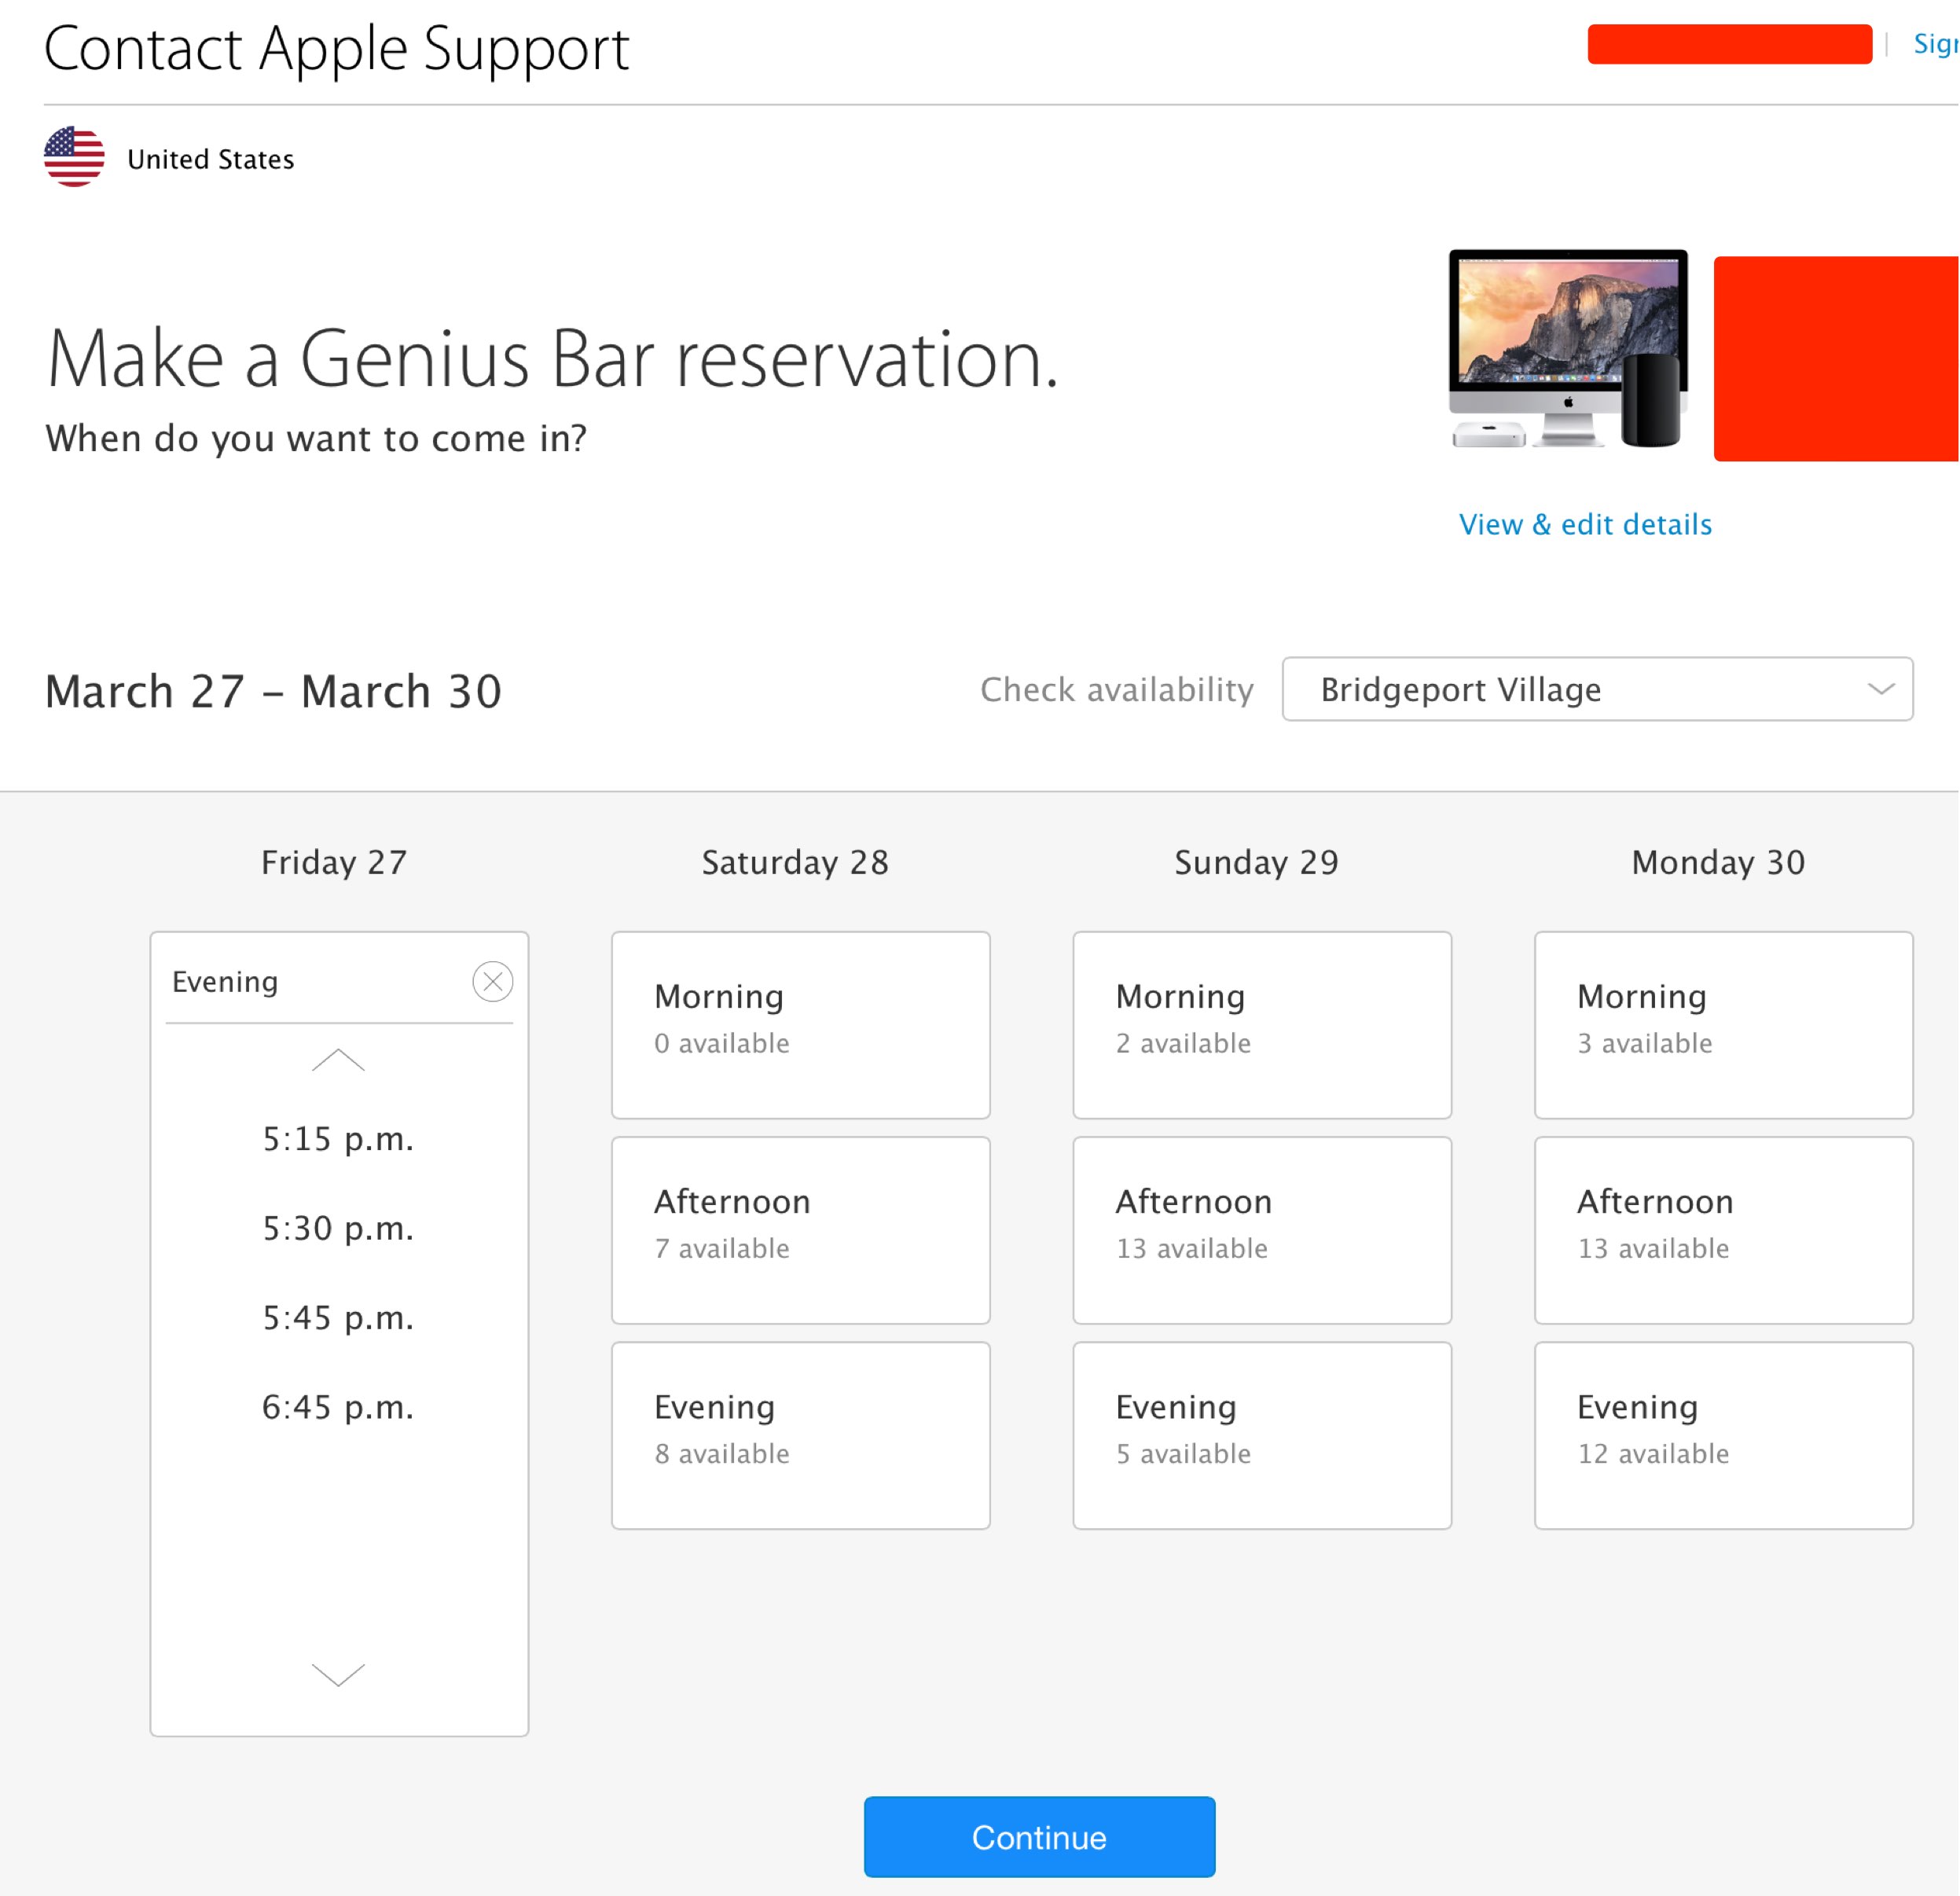Click the Continue button
This screenshot has width=1960, height=1896.
point(1039,1837)
